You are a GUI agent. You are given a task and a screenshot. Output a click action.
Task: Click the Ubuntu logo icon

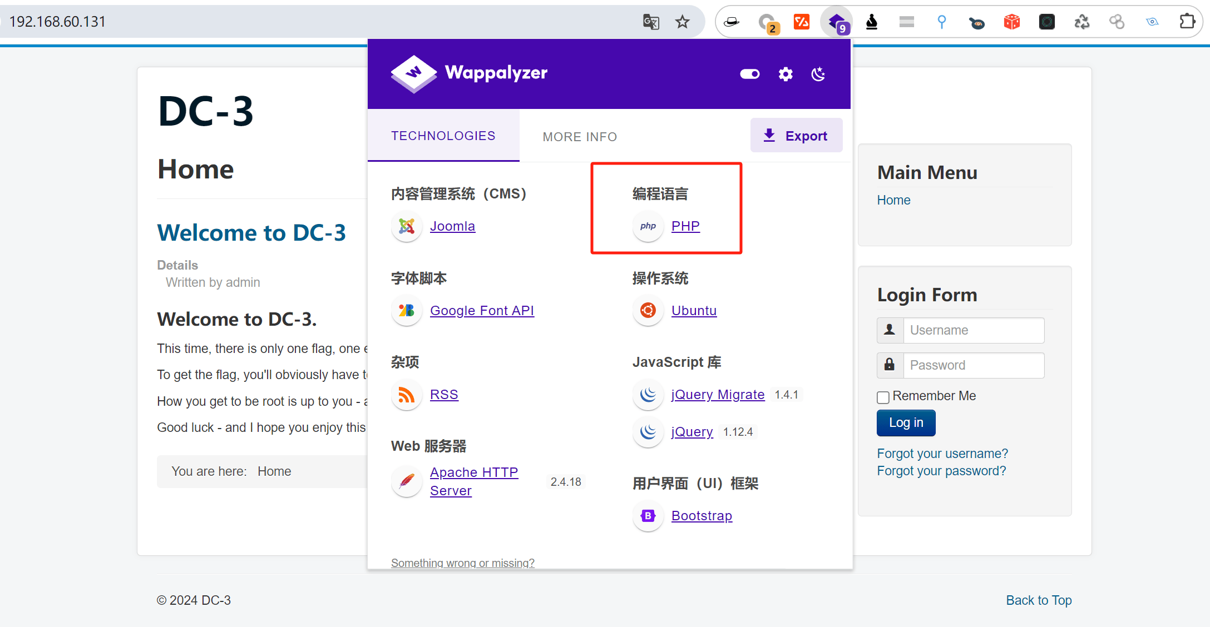click(648, 310)
